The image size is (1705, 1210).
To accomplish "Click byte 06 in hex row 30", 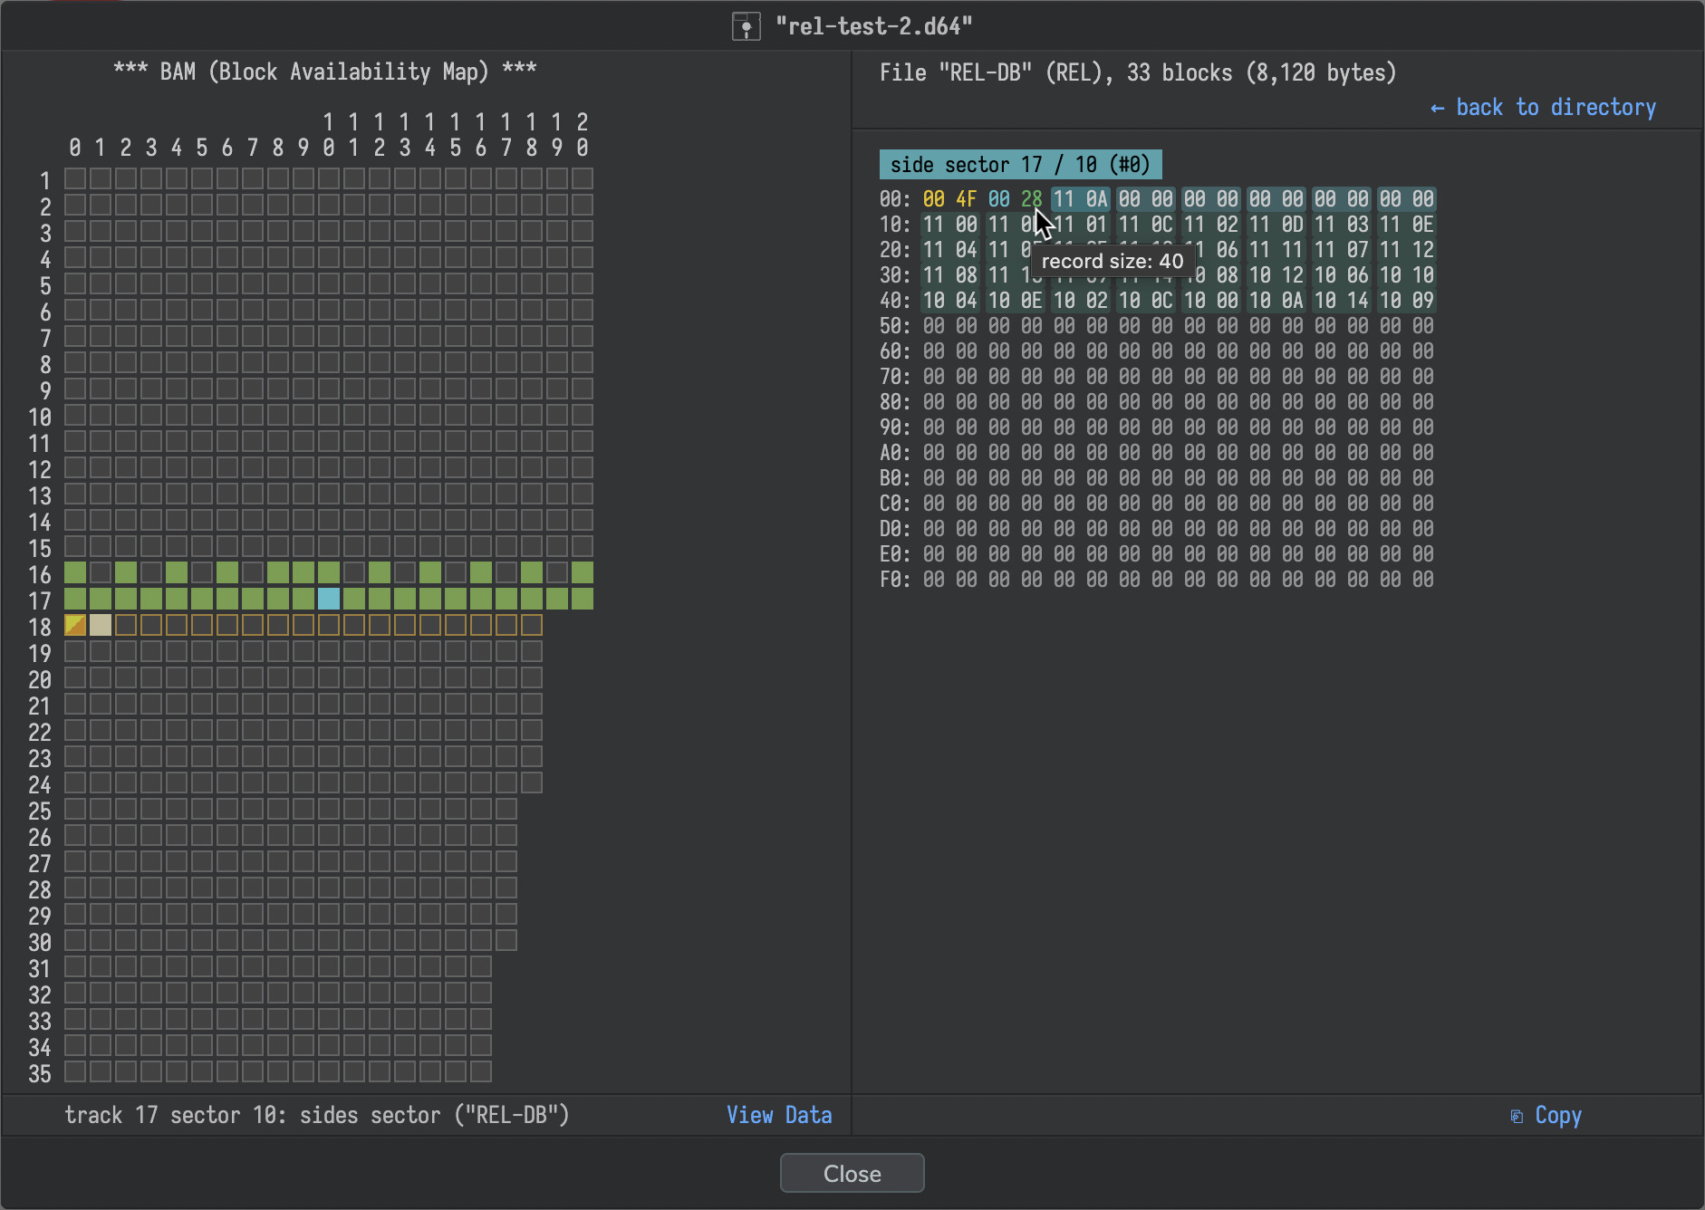I will coord(1358,275).
